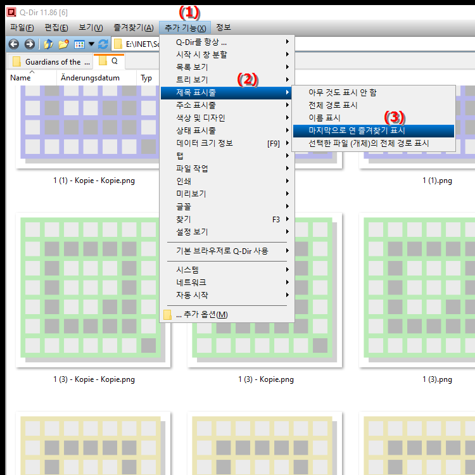The height and width of the screenshot is (475, 475).
Task: Sort by the Typ column header
Action: [148, 78]
